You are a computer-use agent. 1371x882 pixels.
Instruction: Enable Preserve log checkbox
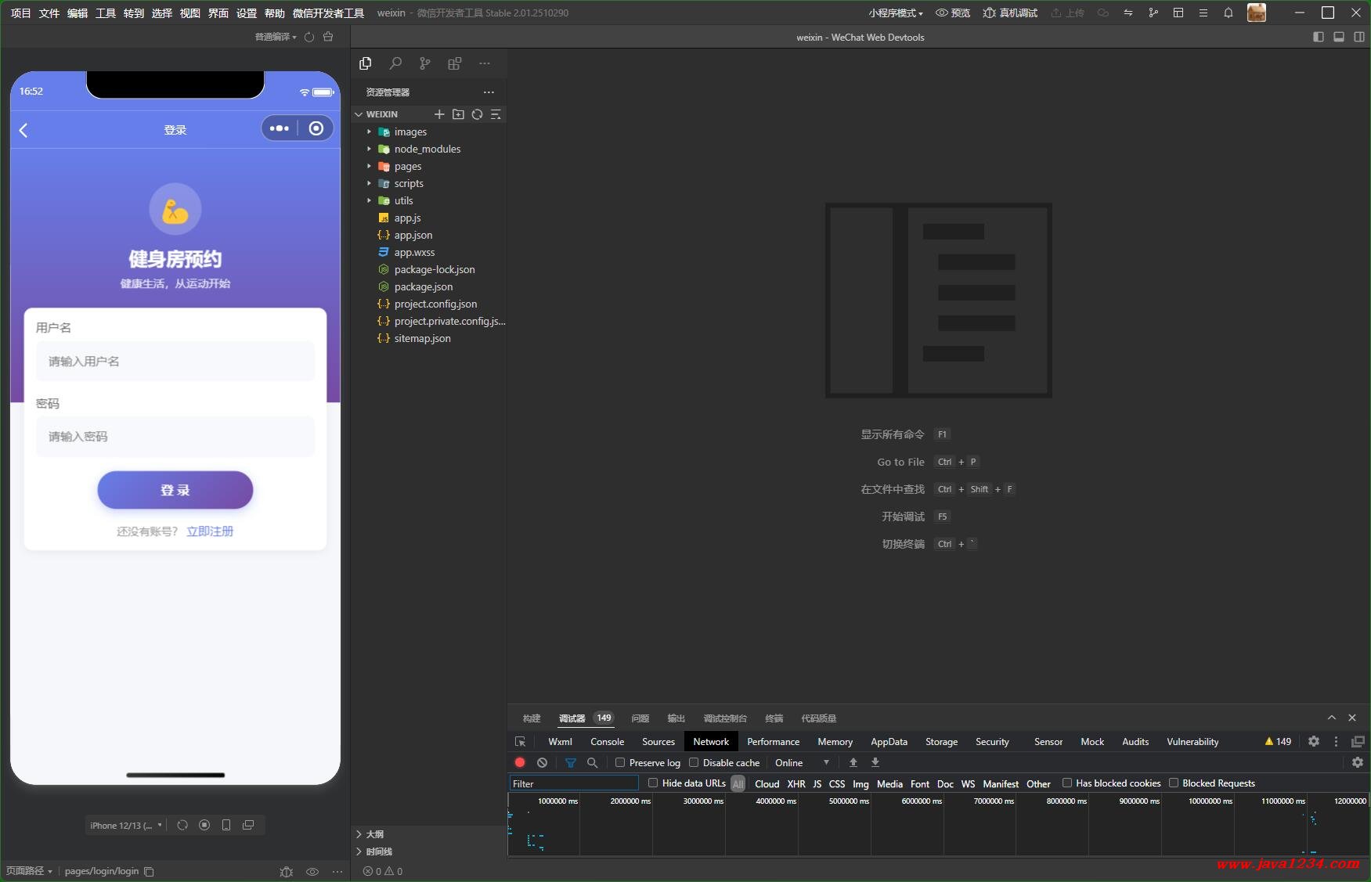[620, 762]
